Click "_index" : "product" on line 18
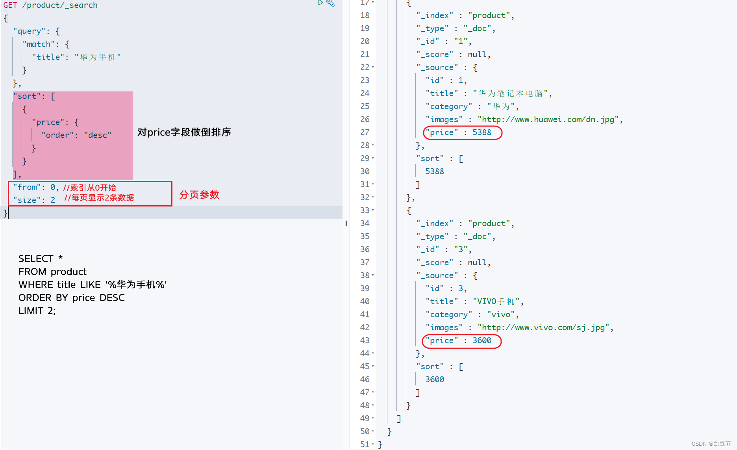The height and width of the screenshot is (450, 737). tap(465, 15)
